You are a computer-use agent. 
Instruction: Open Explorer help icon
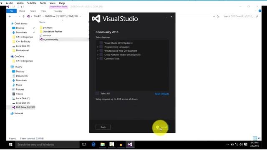pos(259,11)
